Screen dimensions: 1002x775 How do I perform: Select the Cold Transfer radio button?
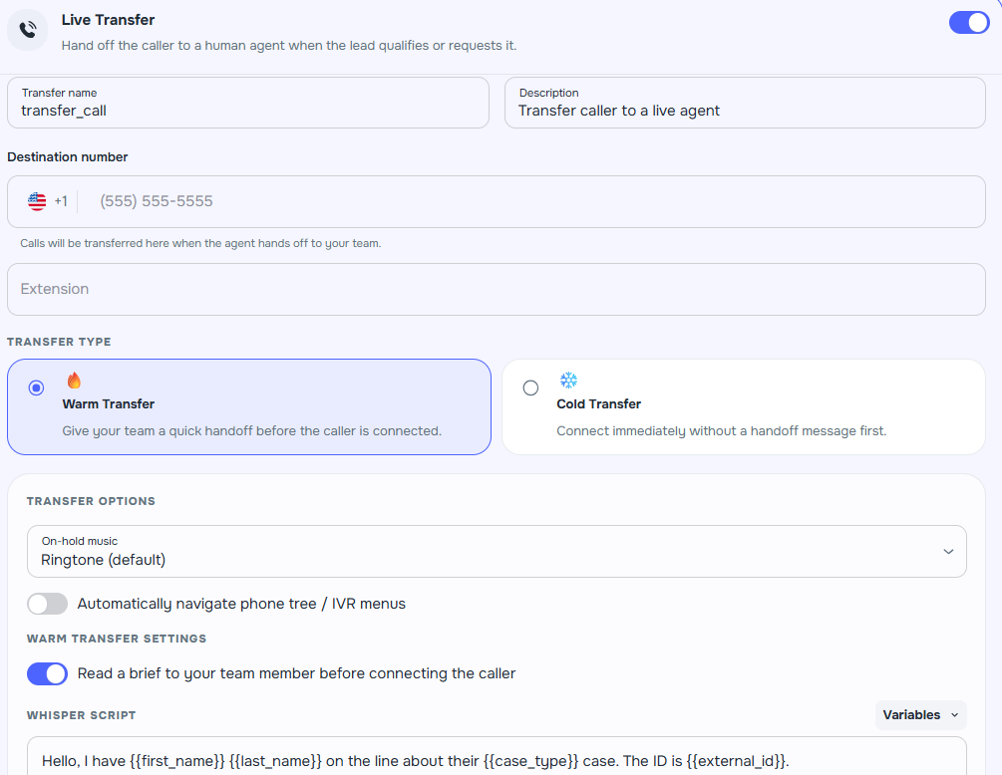click(x=530, y=387)
